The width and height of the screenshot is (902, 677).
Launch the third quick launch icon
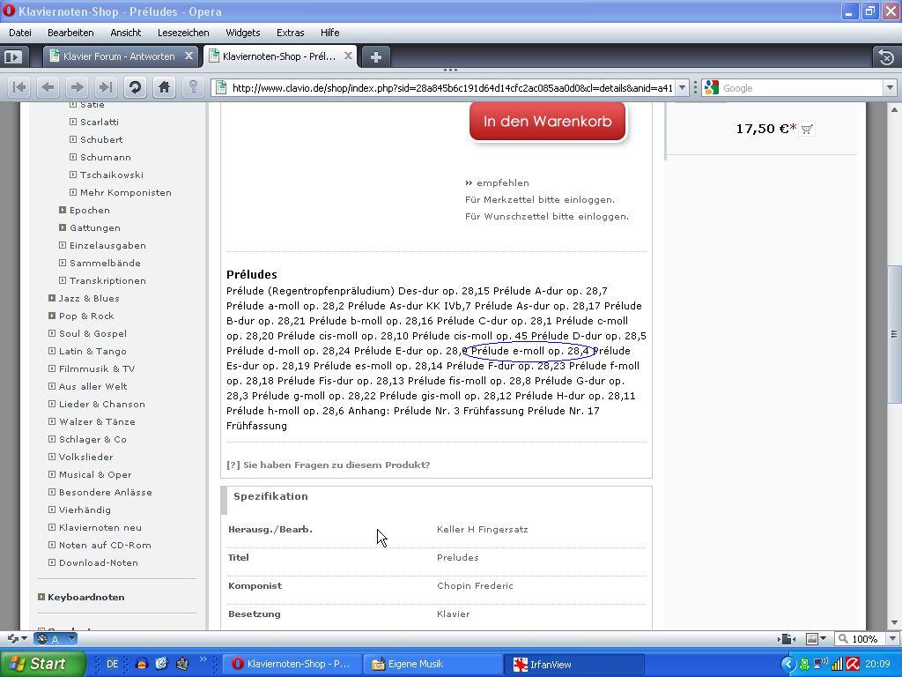click(x=181, y=664)
